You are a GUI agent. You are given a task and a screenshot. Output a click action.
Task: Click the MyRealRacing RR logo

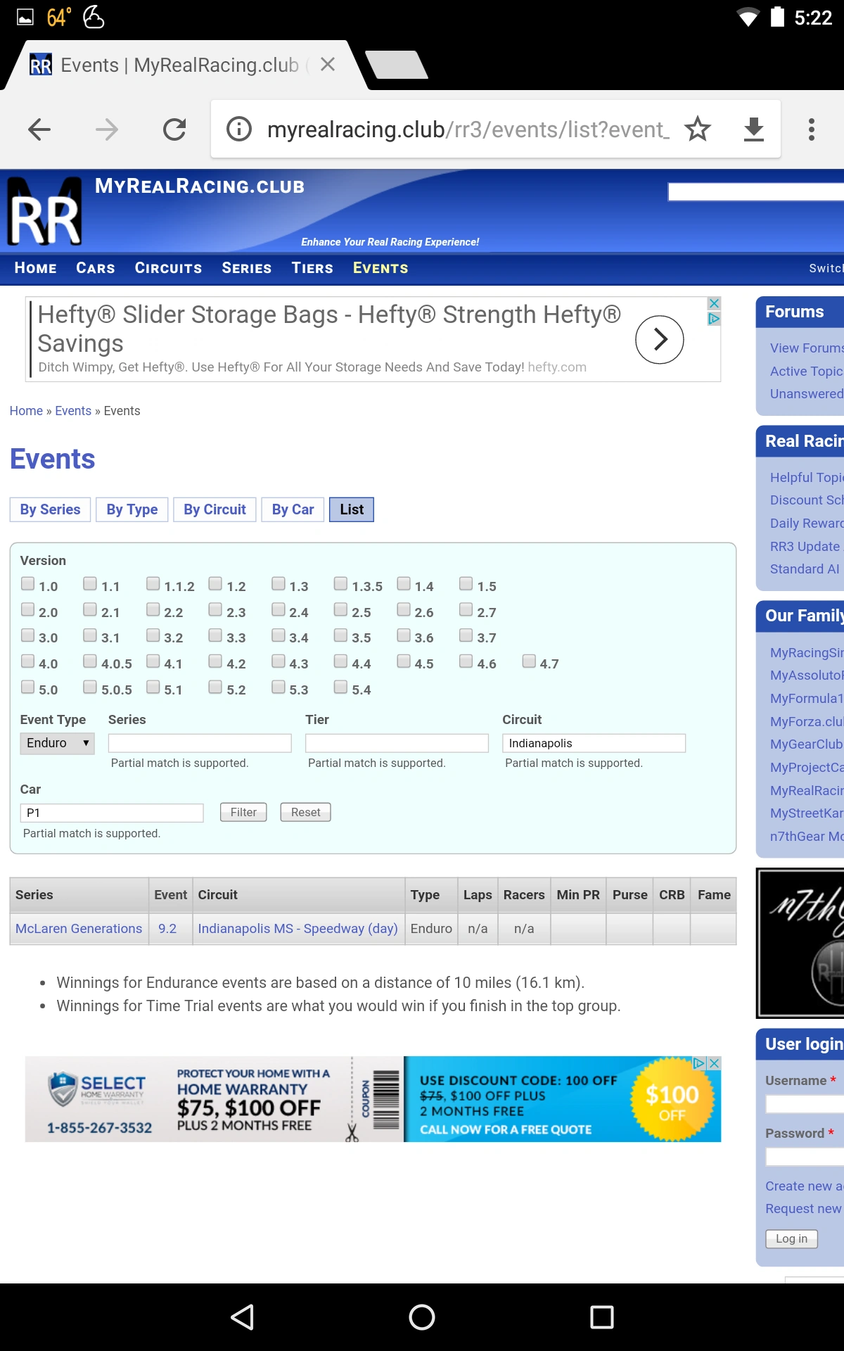45,214
